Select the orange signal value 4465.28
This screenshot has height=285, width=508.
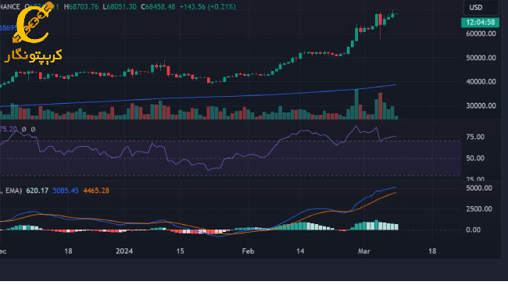(96, 191)
